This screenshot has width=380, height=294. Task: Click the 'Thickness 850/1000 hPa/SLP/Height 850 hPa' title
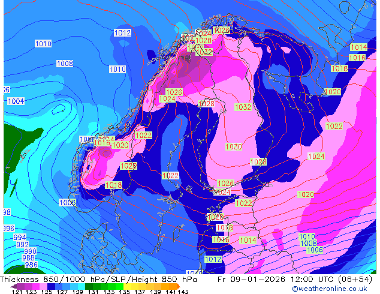[98, 280]
